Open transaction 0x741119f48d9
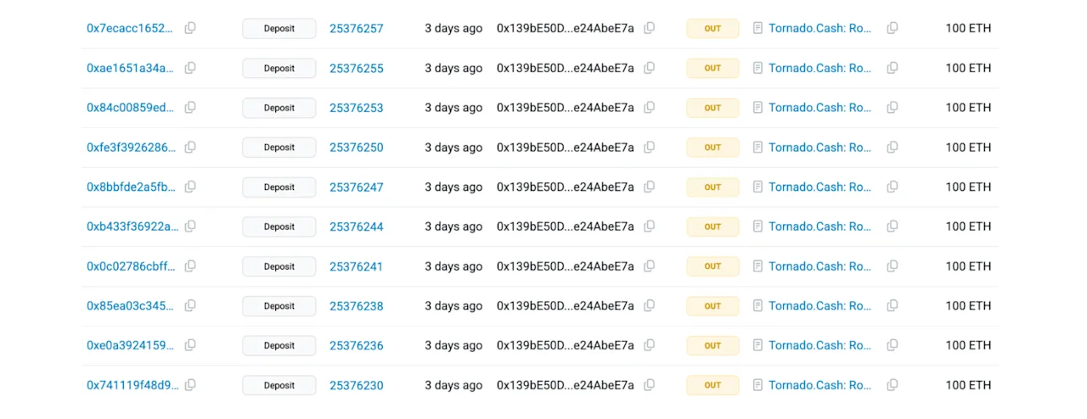1087x419 pixels. [x=132, y=385]
